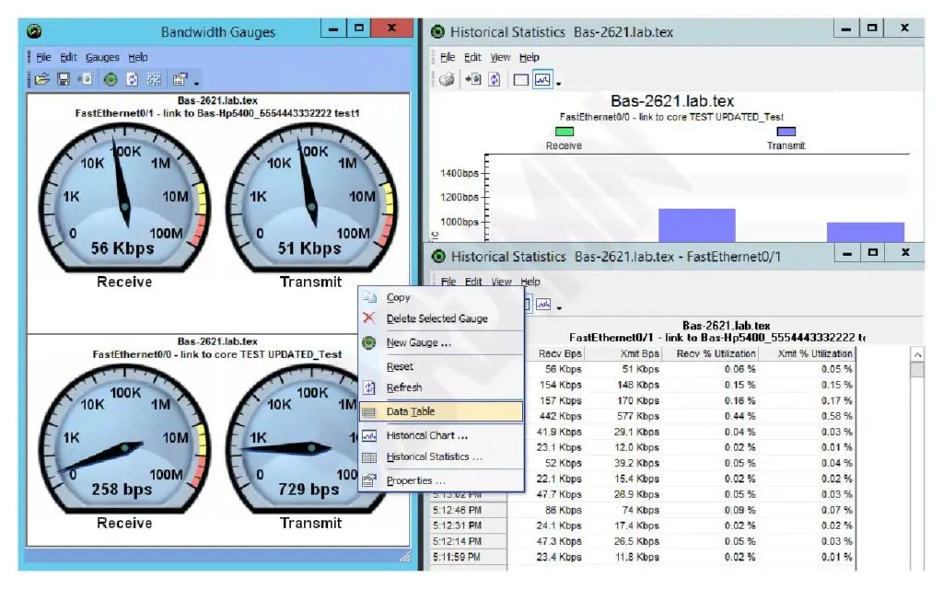Toggle the table view button in upper Historical Statistics
This screenshot has height=589, width=943.
click(x=521, y=79)
